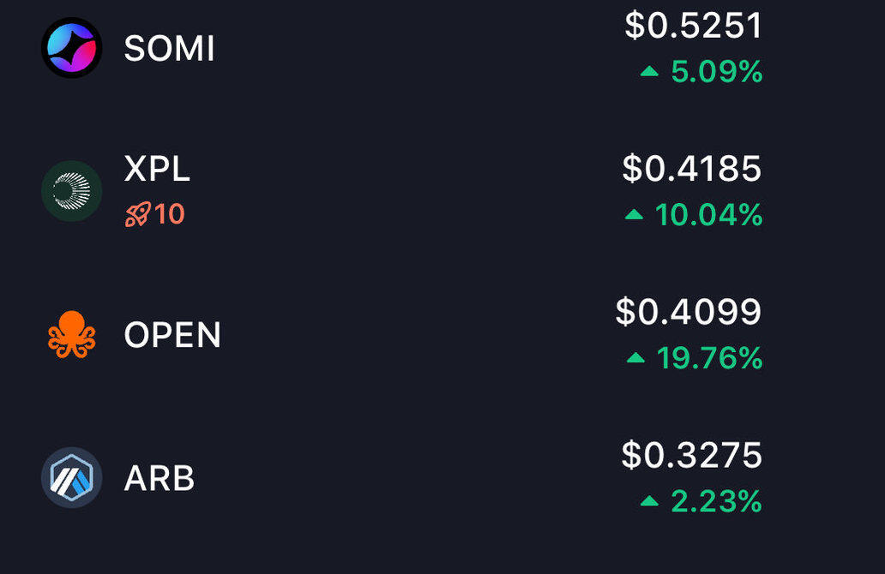Tap the XPL price $0.4185

pos(691,169)
